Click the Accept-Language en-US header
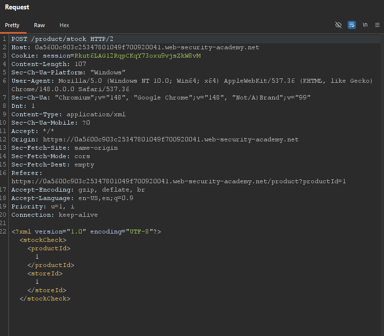 pos(72,198)
